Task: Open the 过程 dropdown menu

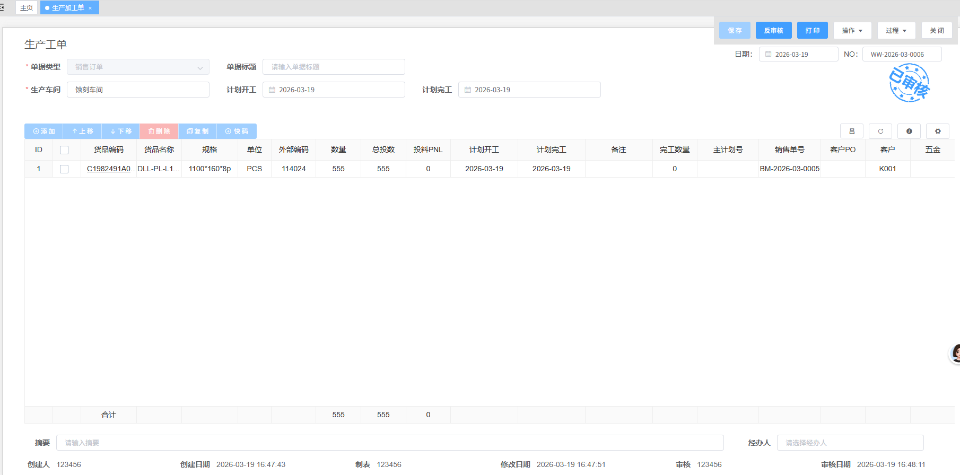Action: [x=896, y=30]
